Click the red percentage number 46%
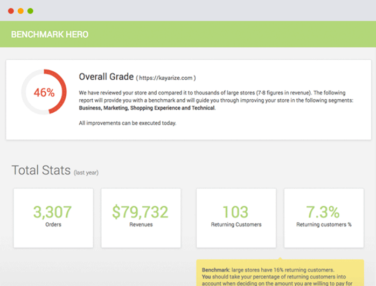 44,92
